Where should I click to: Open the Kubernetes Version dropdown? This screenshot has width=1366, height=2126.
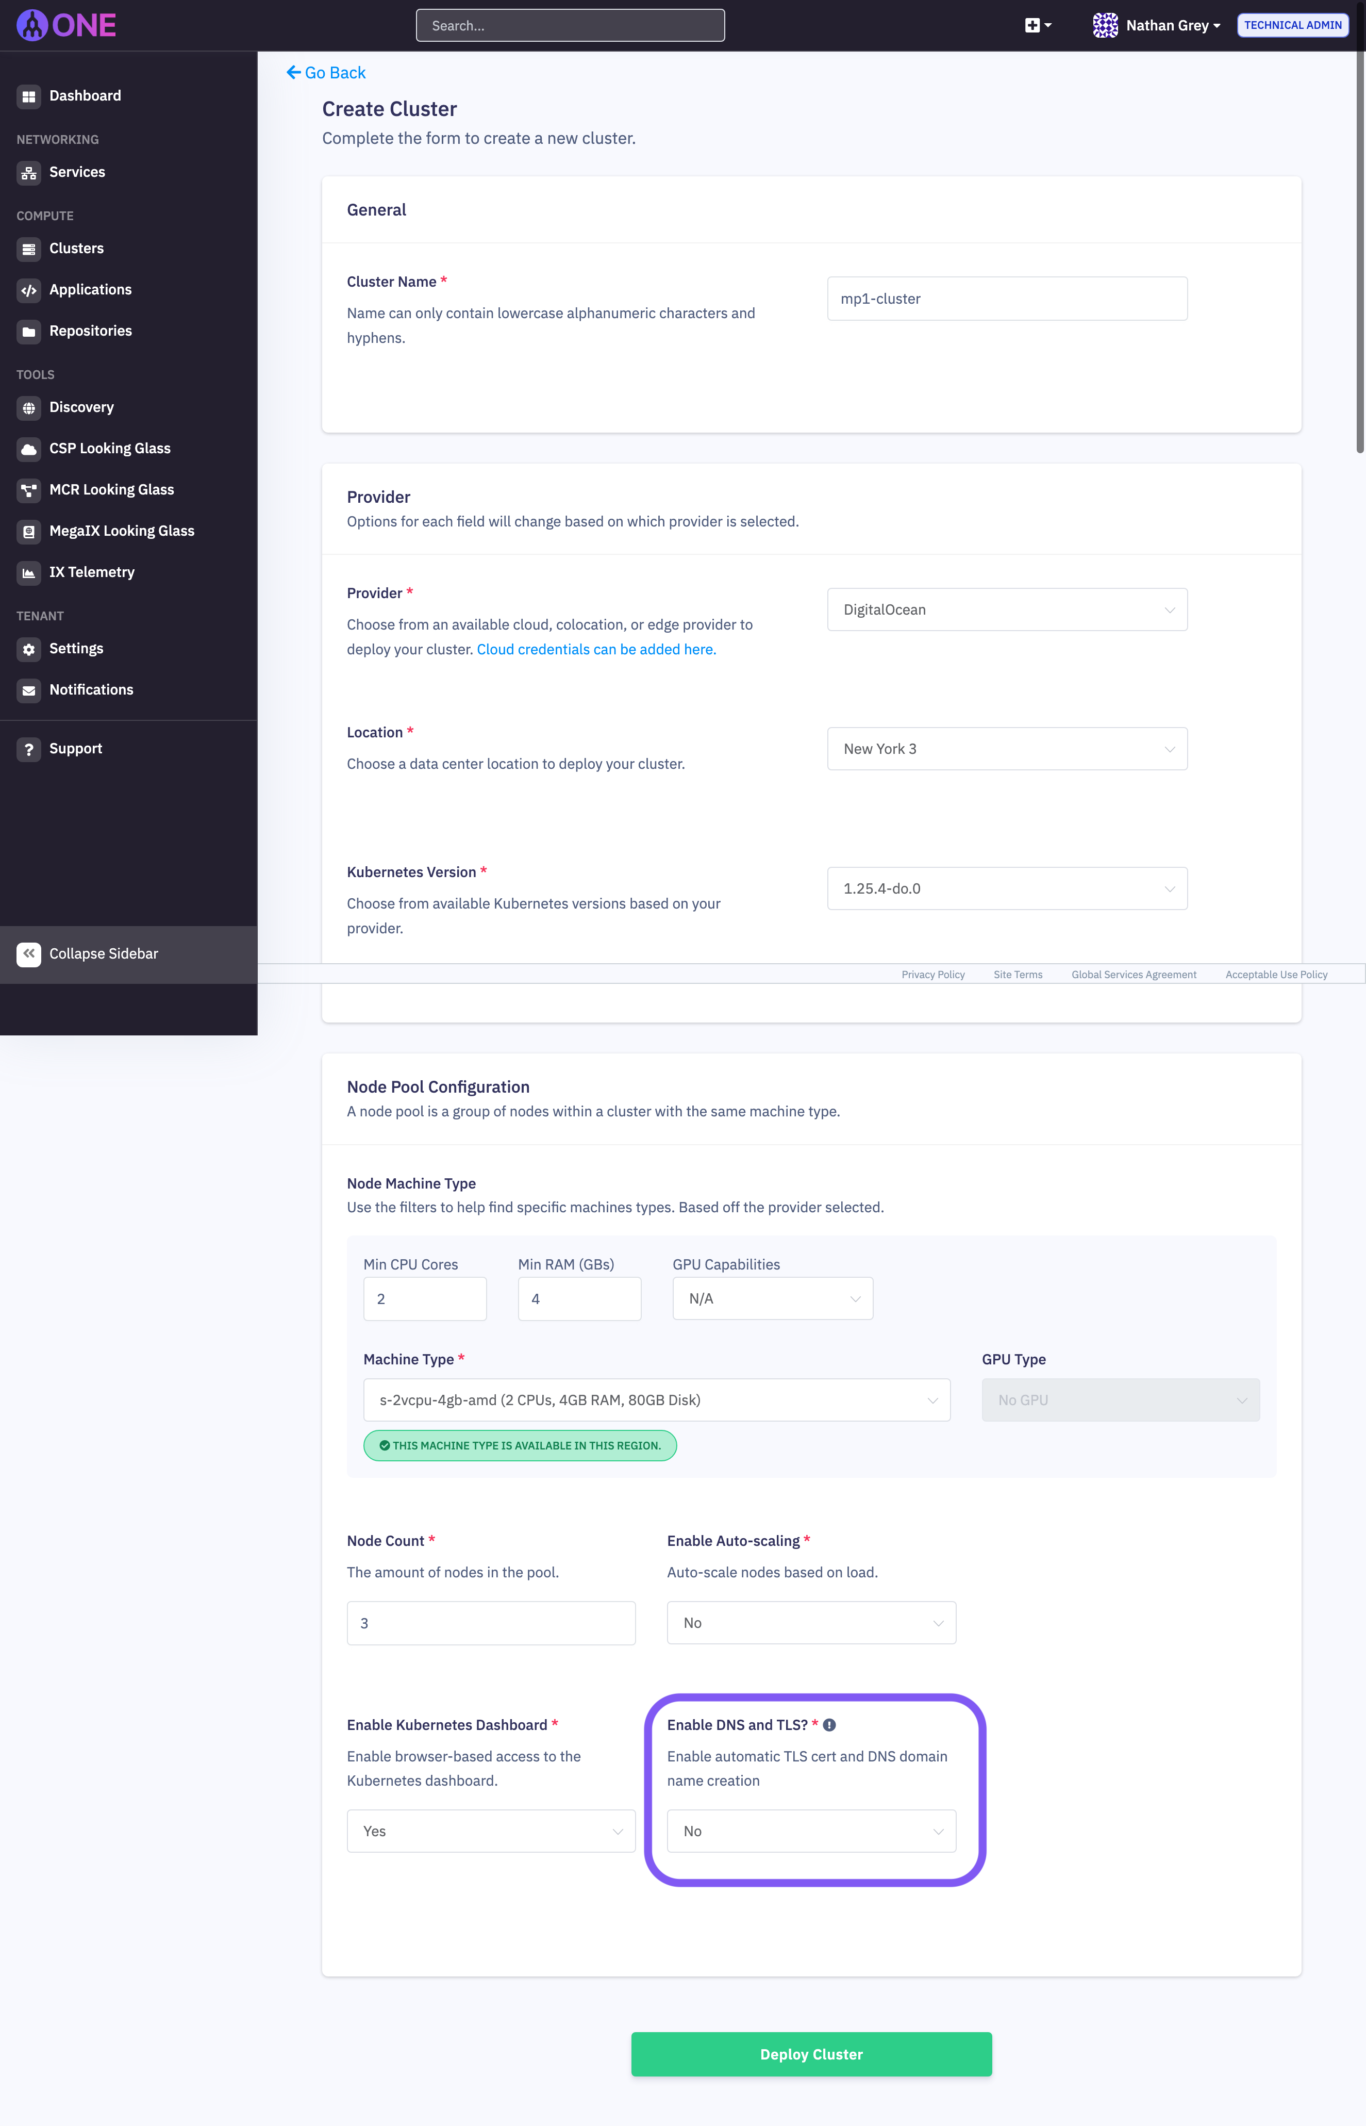tap(1007, 888)
